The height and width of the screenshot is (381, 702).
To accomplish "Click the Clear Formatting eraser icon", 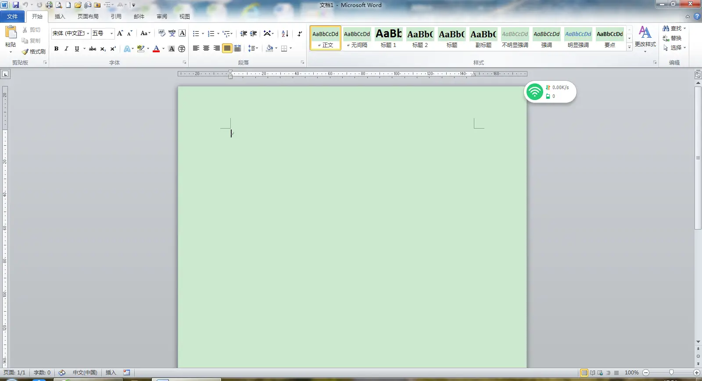I will coord(161,33).
